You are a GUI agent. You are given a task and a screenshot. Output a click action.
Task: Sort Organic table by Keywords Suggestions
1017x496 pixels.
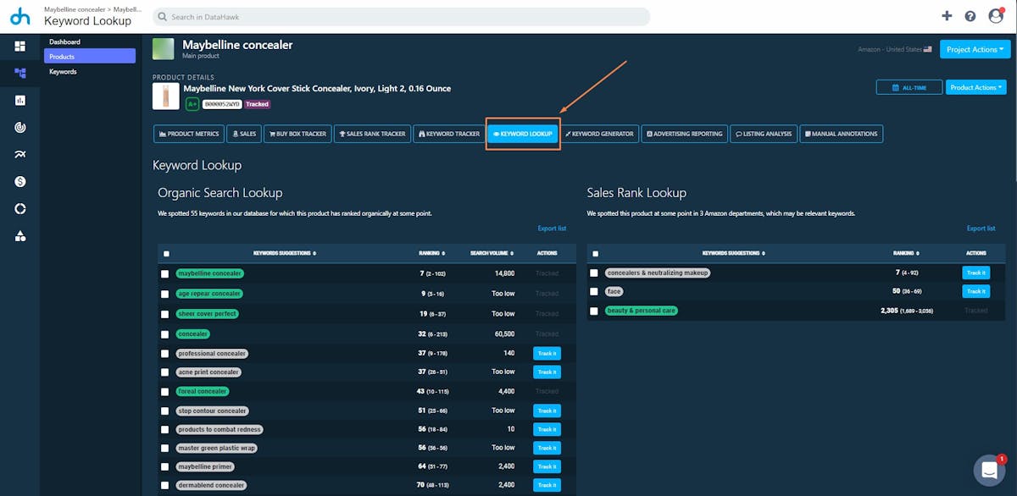tap(284, 253)
